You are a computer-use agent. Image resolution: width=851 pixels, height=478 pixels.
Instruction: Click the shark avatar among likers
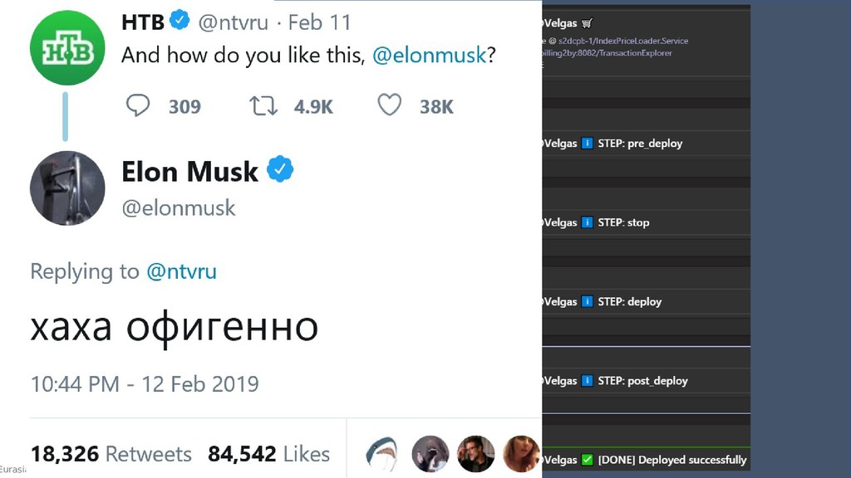click(x=383, y=454)
